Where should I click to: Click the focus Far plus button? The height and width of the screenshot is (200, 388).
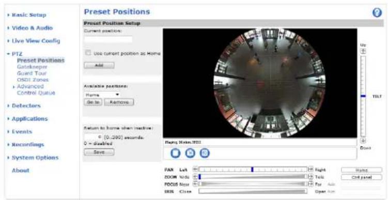coord(311,184)
